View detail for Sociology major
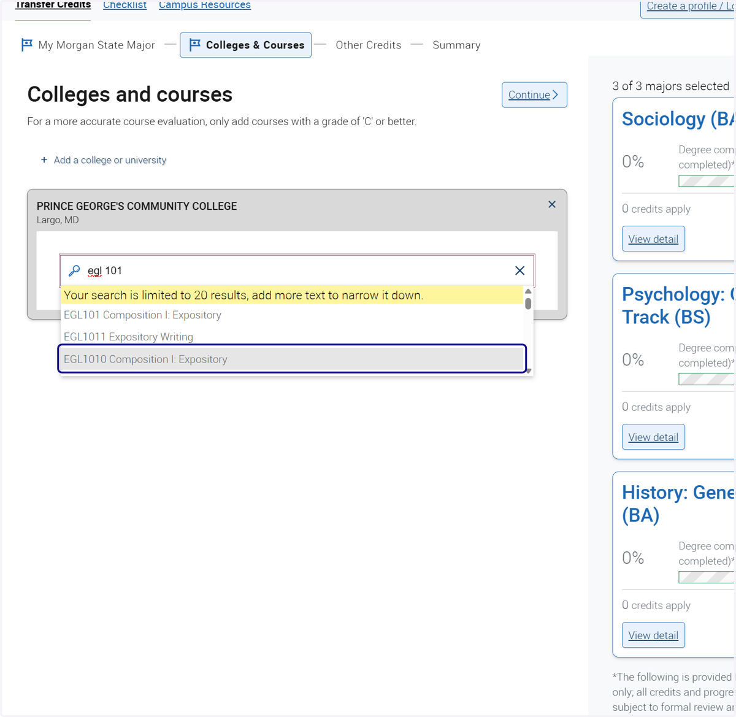This screenshot has height=717, width=736. (653, 239)
